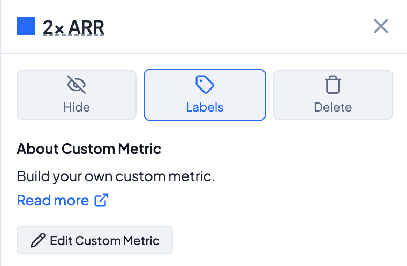Open the Labels options
Screen dimensions: 407x266
(x=205, y=94)
